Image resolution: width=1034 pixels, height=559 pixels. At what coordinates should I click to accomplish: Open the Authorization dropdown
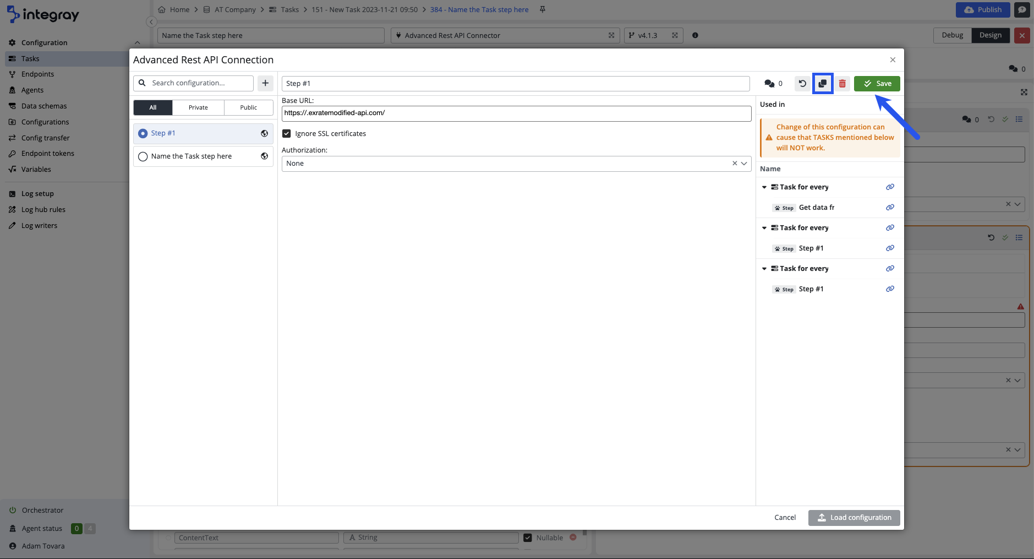point(743,164)
